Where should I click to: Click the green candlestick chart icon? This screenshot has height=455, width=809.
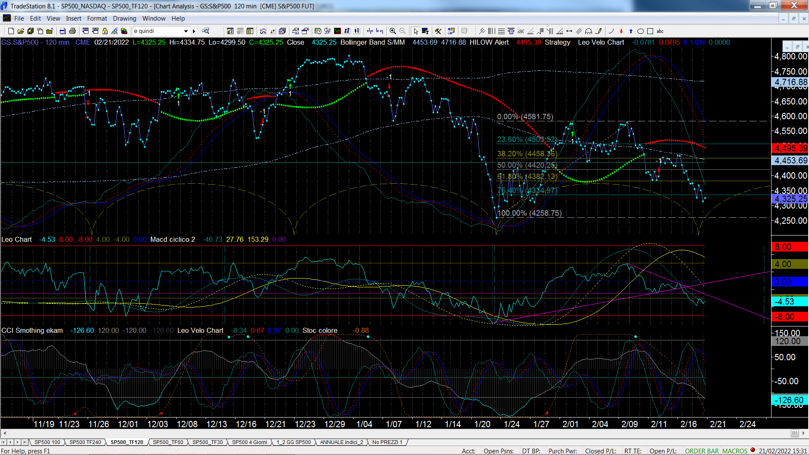pyautogui.click(x=338, y=31)
